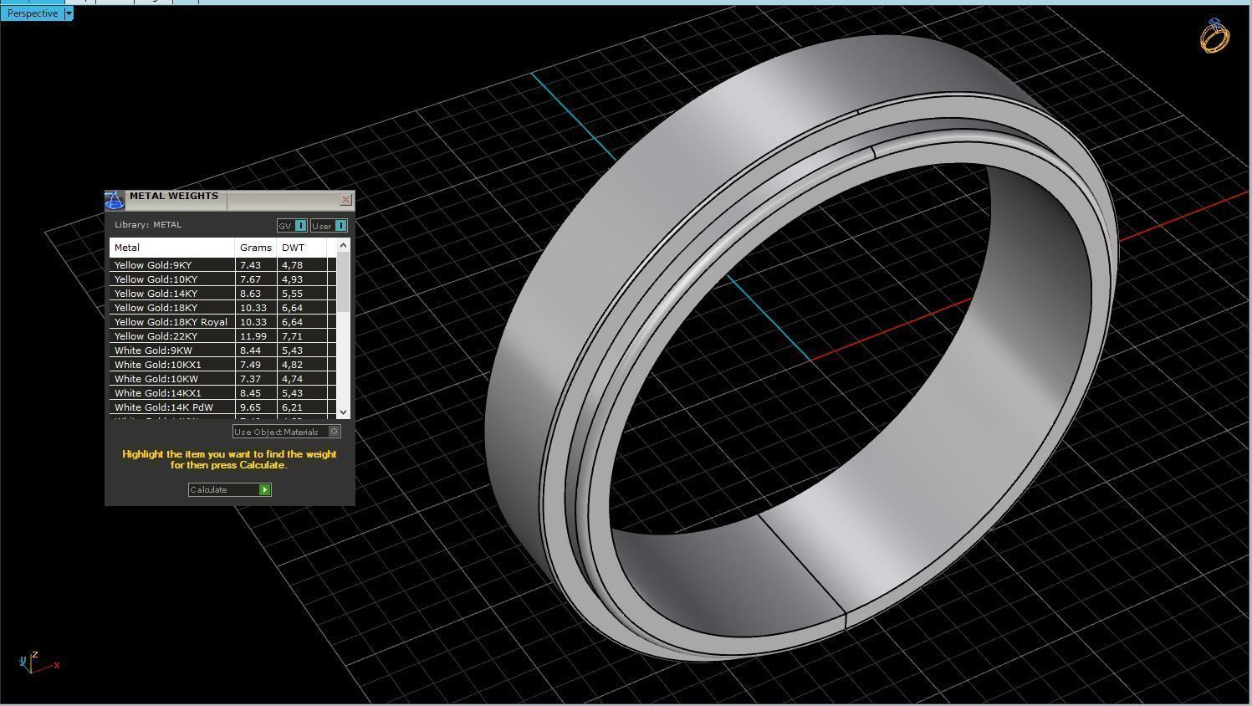
Task: Click the 9.65 grams value
Action: pyautogui.click(x=251, y=407)
